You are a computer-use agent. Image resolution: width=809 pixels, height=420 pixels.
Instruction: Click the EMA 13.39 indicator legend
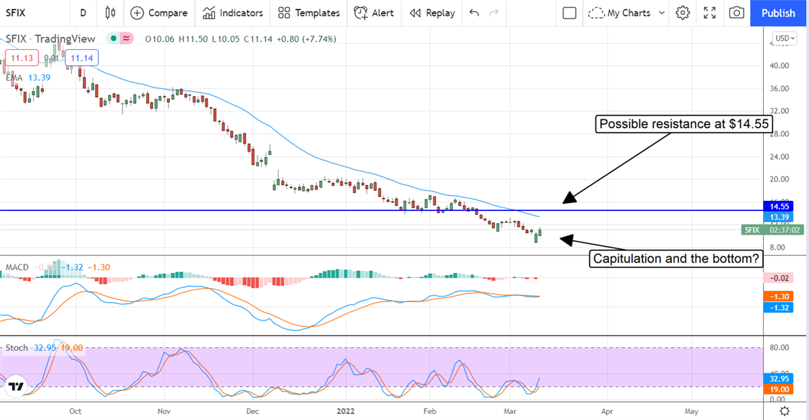point(27,78)
